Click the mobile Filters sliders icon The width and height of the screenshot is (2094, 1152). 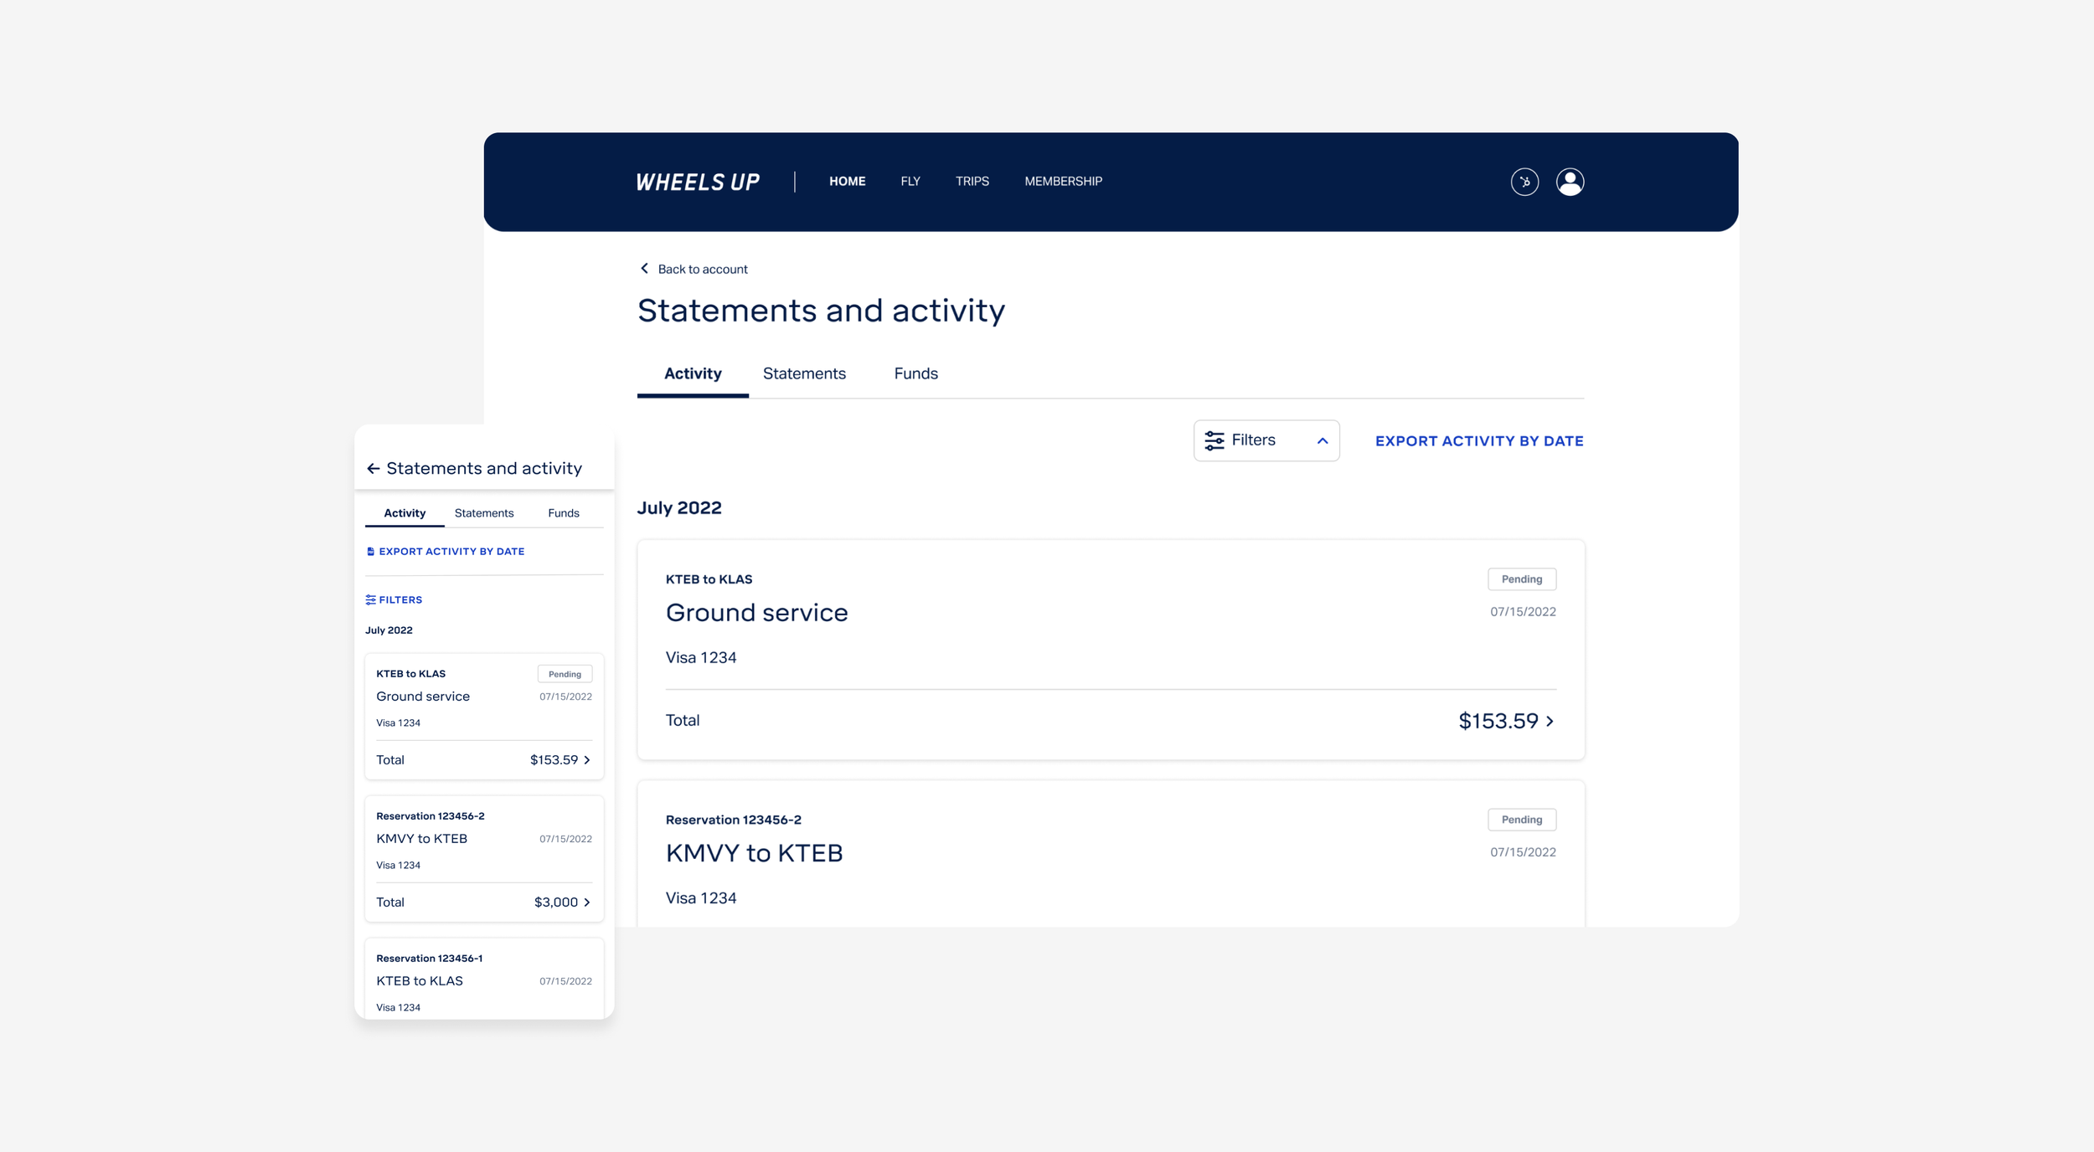(370, 600)
